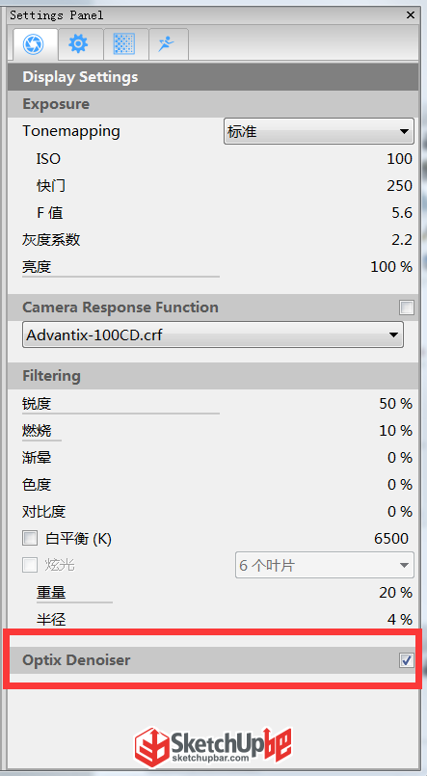Click the SketchUpBar logo at bottom
This screenshot has height=776, width=427.
coord(213,746)
